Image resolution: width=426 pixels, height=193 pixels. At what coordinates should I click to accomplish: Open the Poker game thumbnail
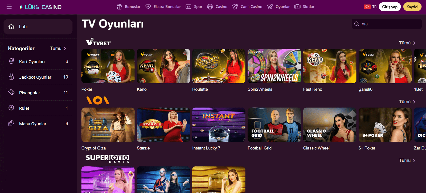[x=108, y=66]
